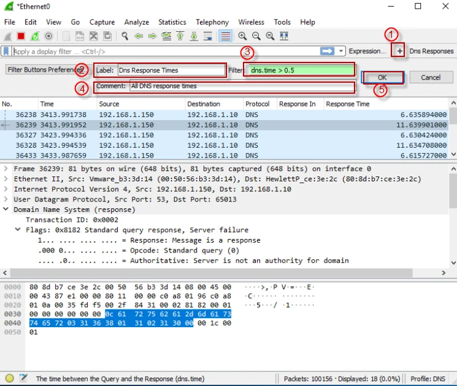Collapse the Domain Name System tree
This screenshot has width=457, height=386.
point(6,210)
